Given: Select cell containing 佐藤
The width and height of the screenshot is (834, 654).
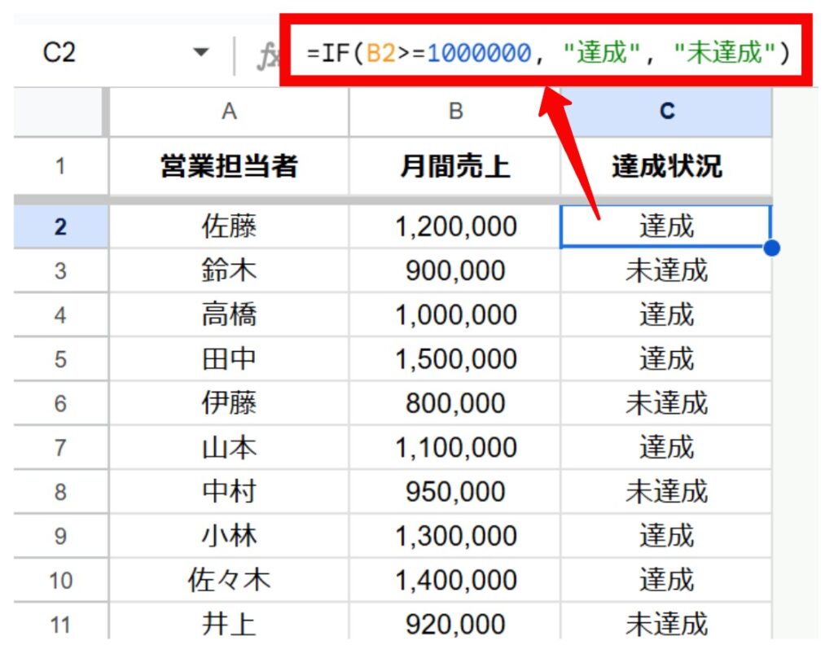Looking at the screenshot, I should click(229, 226).
